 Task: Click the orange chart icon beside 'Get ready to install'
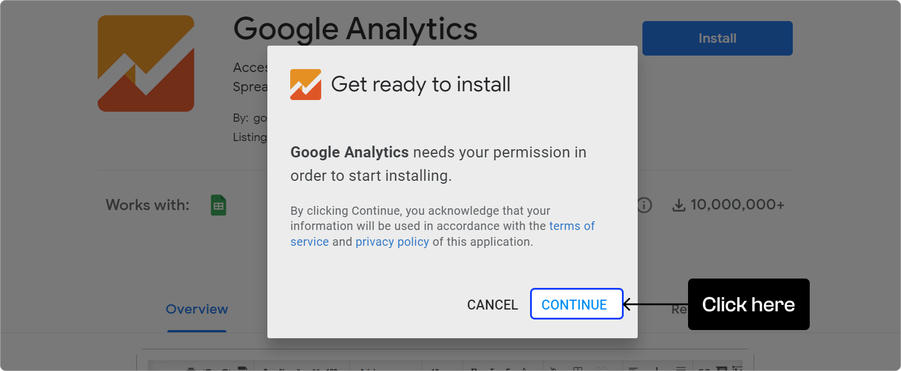coord(305,84)
